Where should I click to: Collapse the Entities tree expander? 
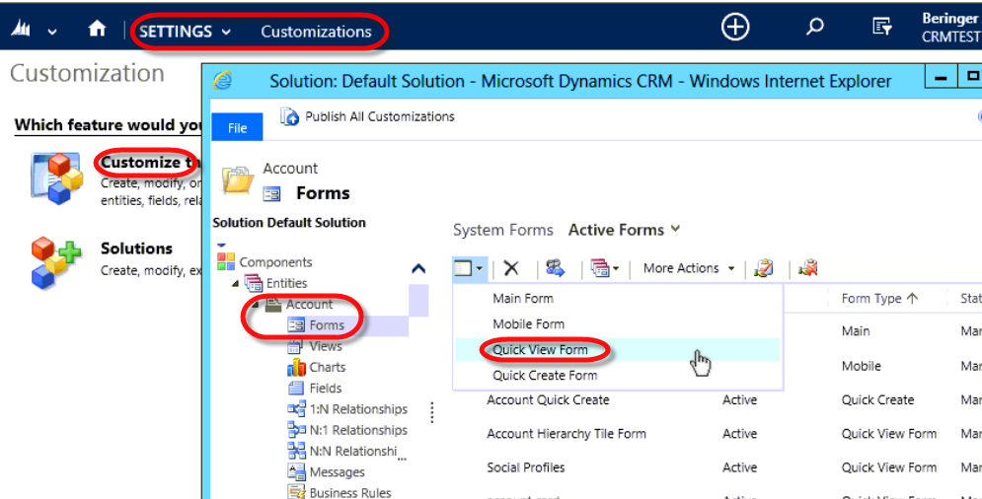coord(235,284)
